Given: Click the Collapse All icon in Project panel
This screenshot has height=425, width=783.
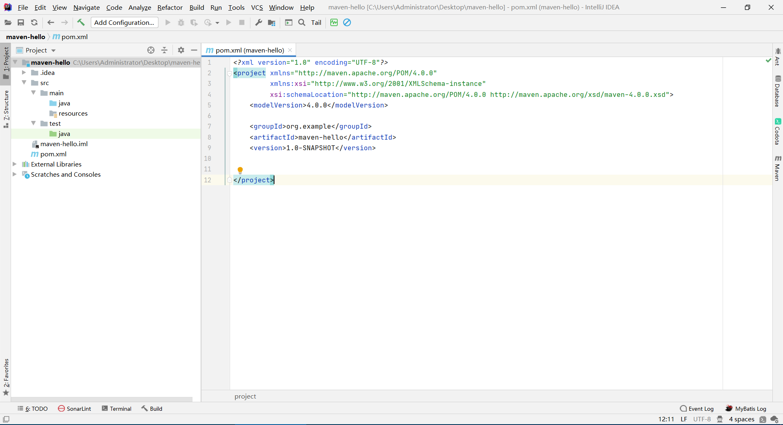Looking at the screenshot, I should tap(164, 50).
